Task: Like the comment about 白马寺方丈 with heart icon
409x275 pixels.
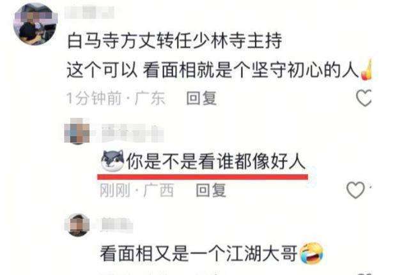Action: [364, 98]
